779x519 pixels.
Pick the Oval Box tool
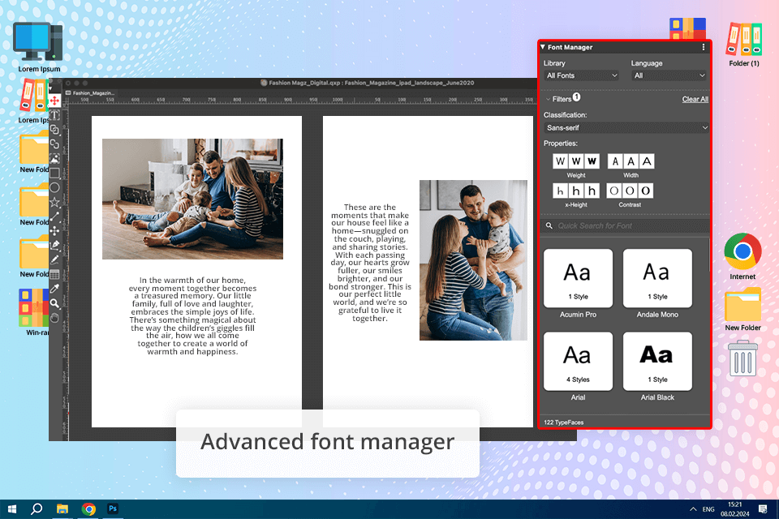[x=54, y=187]
